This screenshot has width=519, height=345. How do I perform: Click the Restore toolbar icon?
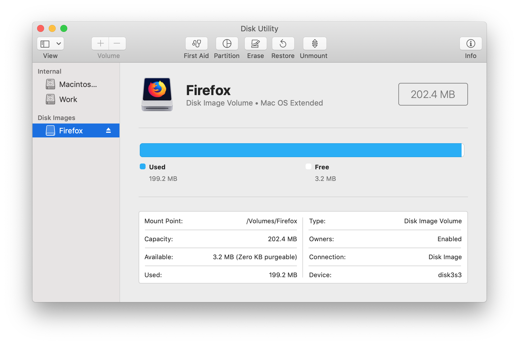coord(283,43)
